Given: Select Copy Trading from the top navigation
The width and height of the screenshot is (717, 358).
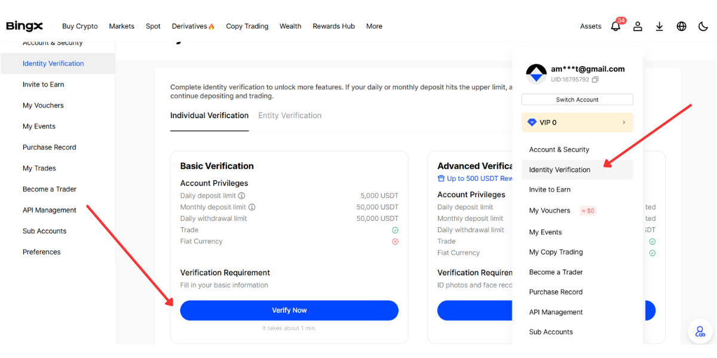Looking at the screenshot, I should point(247,26).
